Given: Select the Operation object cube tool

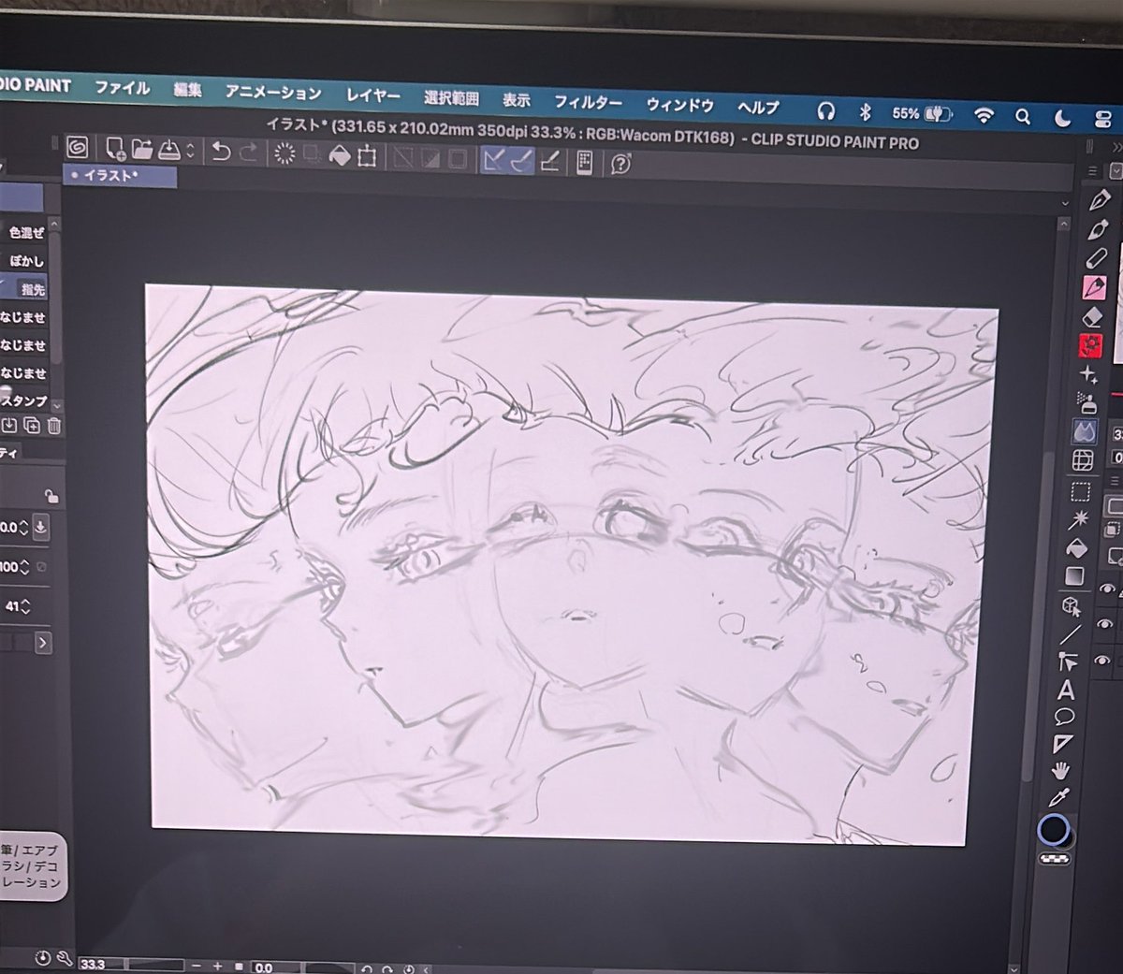Looking at the screenshot, I should tap(1072, 607).
